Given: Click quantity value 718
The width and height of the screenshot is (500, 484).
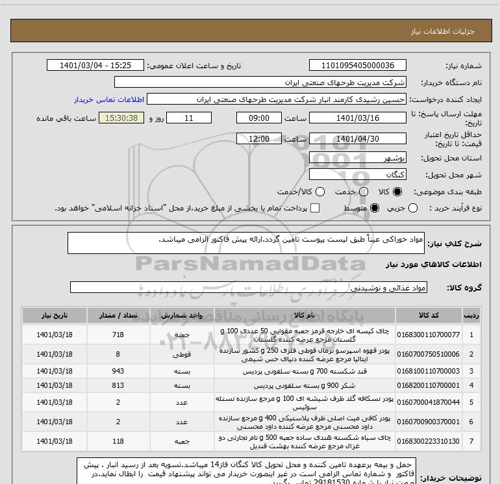Looking at the screenshot, I should (x=118, y=335).
